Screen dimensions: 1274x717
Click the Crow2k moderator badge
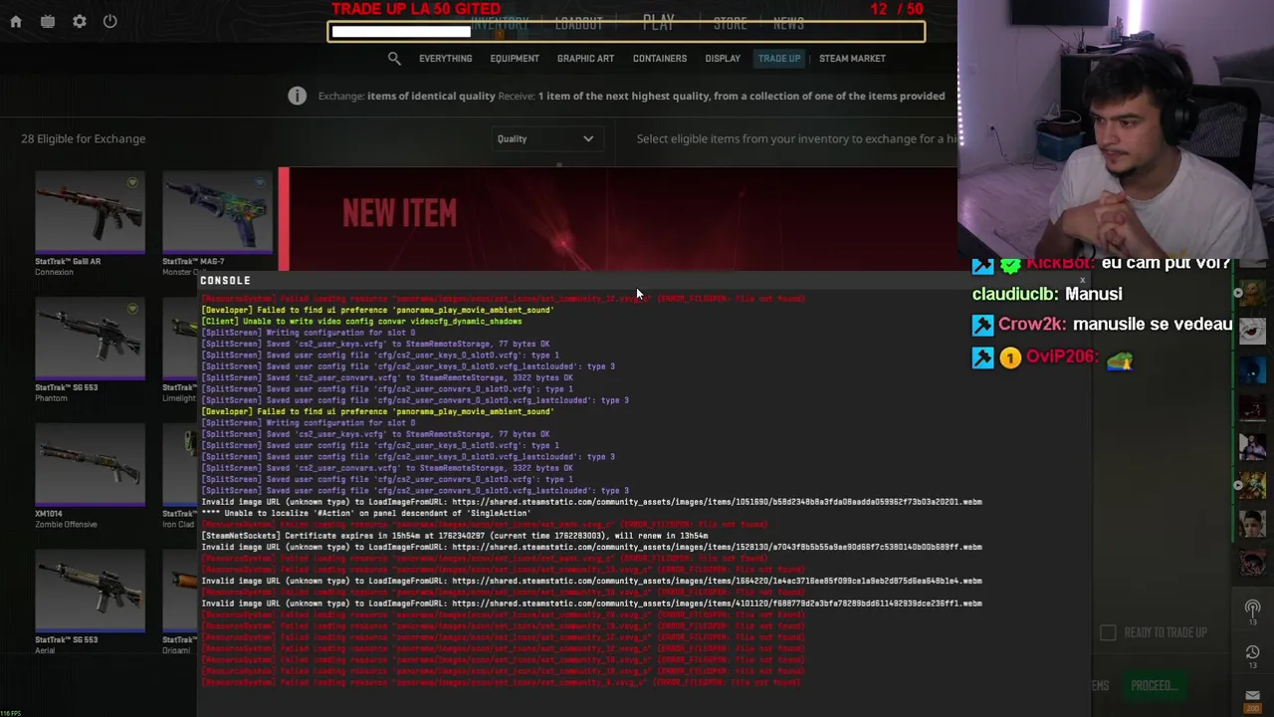982,325
